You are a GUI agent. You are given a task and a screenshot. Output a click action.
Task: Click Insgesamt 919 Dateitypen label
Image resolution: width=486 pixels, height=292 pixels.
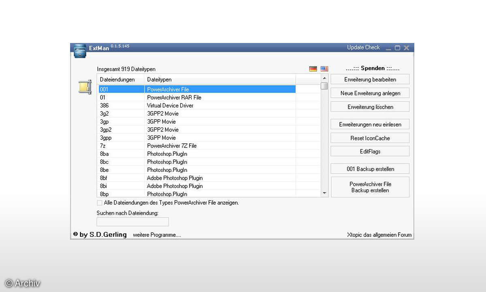(x=126, y=69)
